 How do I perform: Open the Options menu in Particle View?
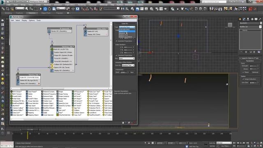point(32,21)
